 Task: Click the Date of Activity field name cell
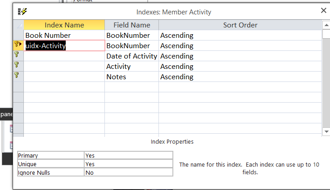[x=131, y=56]
